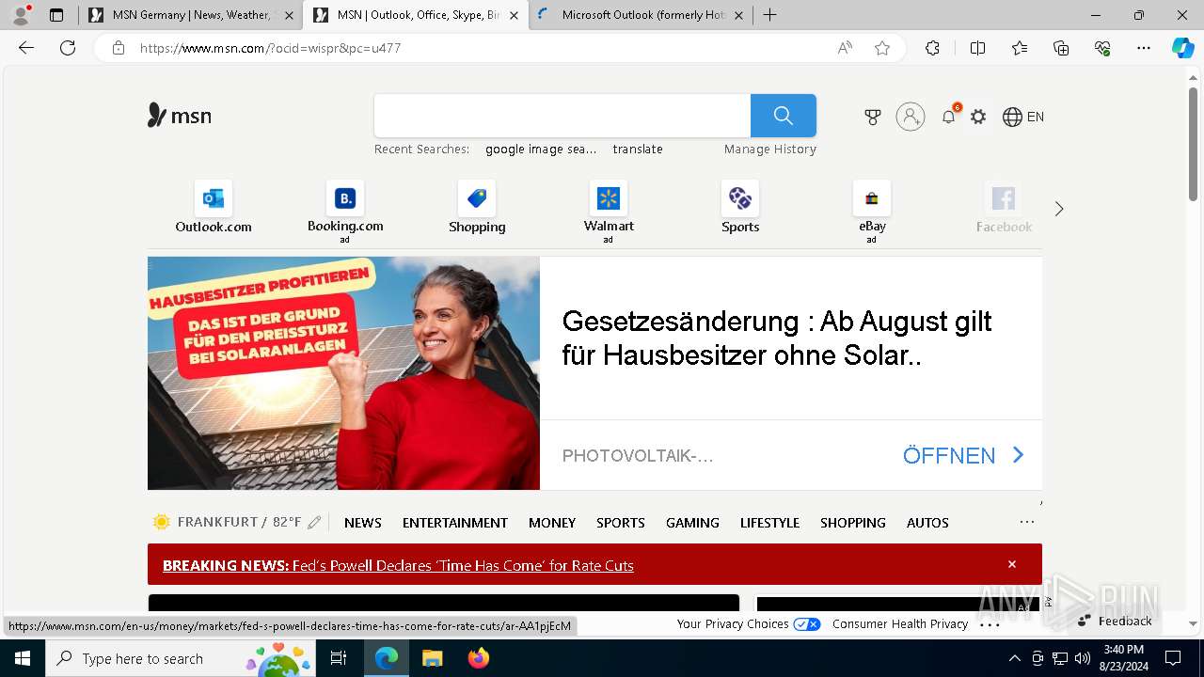Open Read Aloud in the address bar
The image size is (1204, 677).
click(x=845, y=48)
